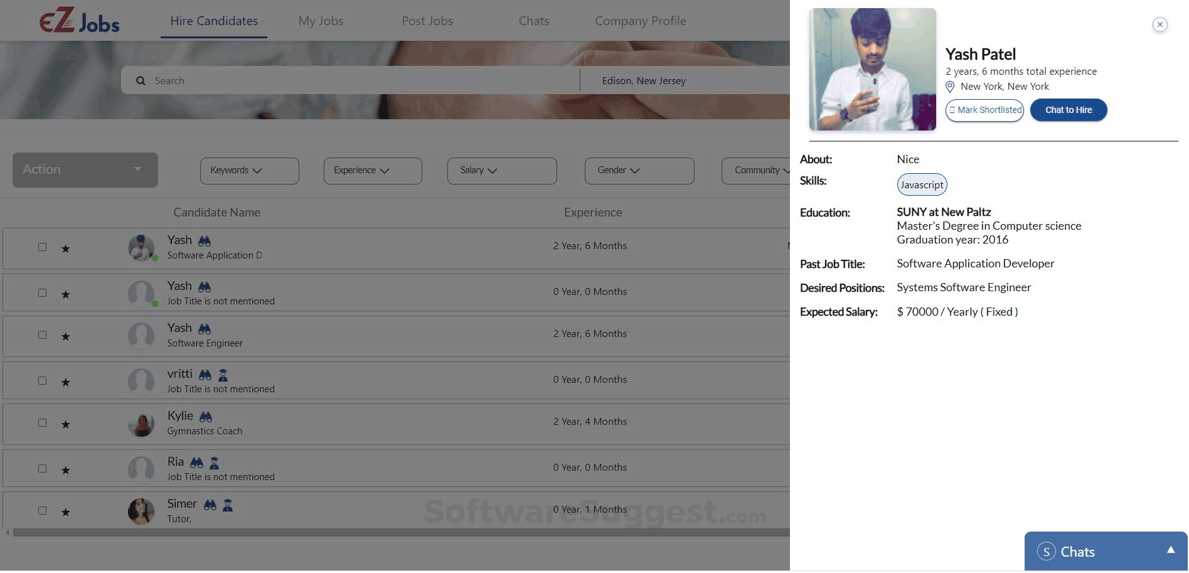Viewport: 1189px width, 573px height.
Task: Click Mark Shortlisted on Yash Patel's profile
Action: (984, 110)
